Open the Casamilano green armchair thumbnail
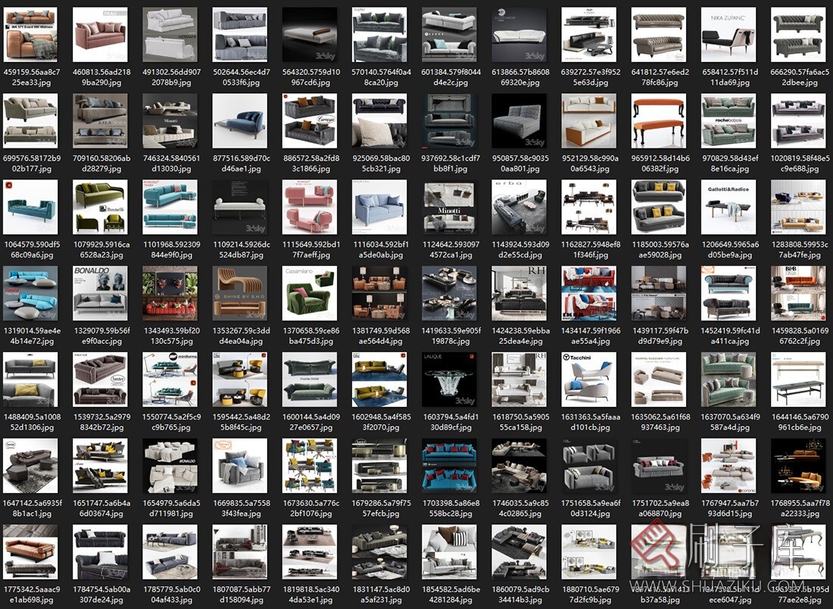The image size is (833, 609). 308,292
